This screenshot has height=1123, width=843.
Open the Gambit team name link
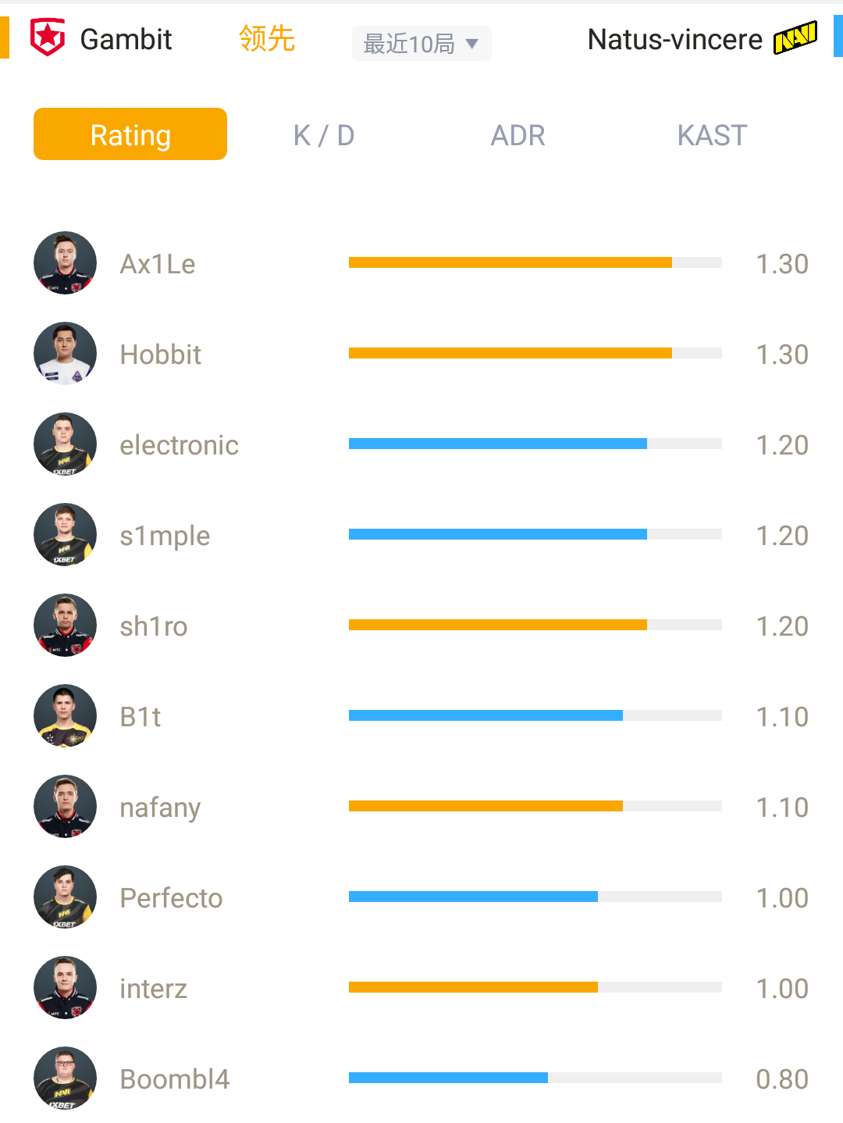point(126,39)
